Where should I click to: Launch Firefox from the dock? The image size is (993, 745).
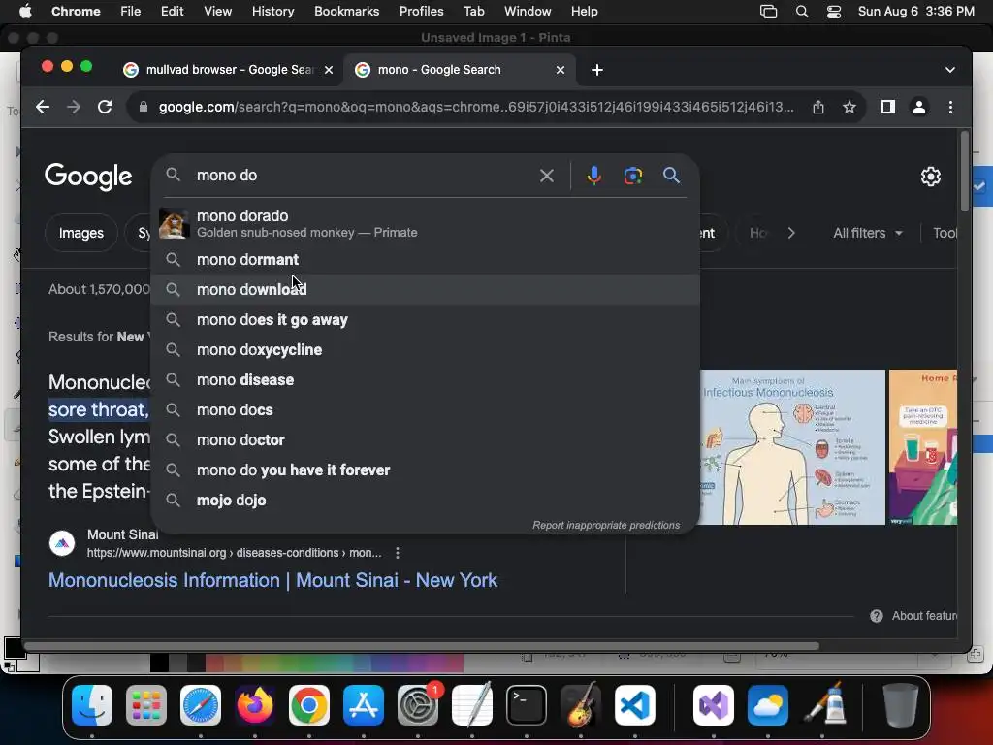tap(255, 704)
